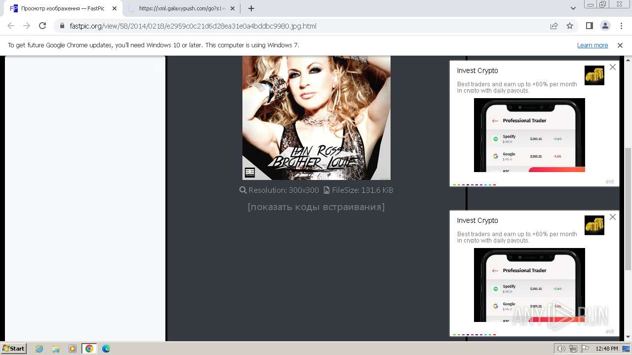The image size is (632, 355).
Task: Click the lower ad phone trader image
Action: (529, 285)
